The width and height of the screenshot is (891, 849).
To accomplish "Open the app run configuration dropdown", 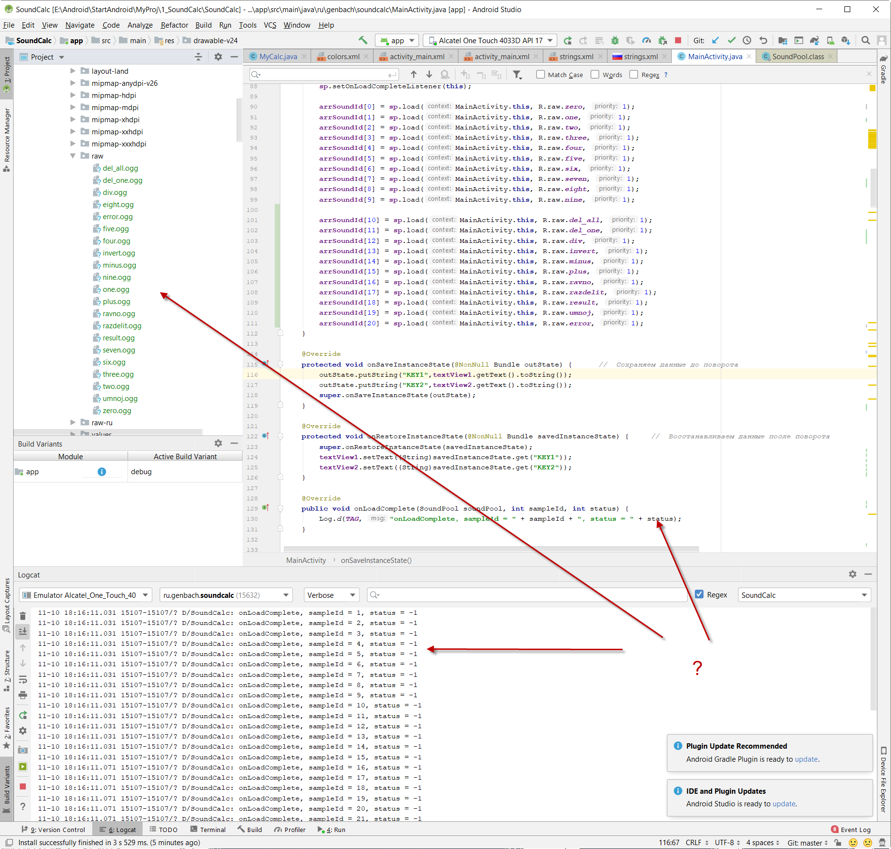I will [x=398, y=41].
